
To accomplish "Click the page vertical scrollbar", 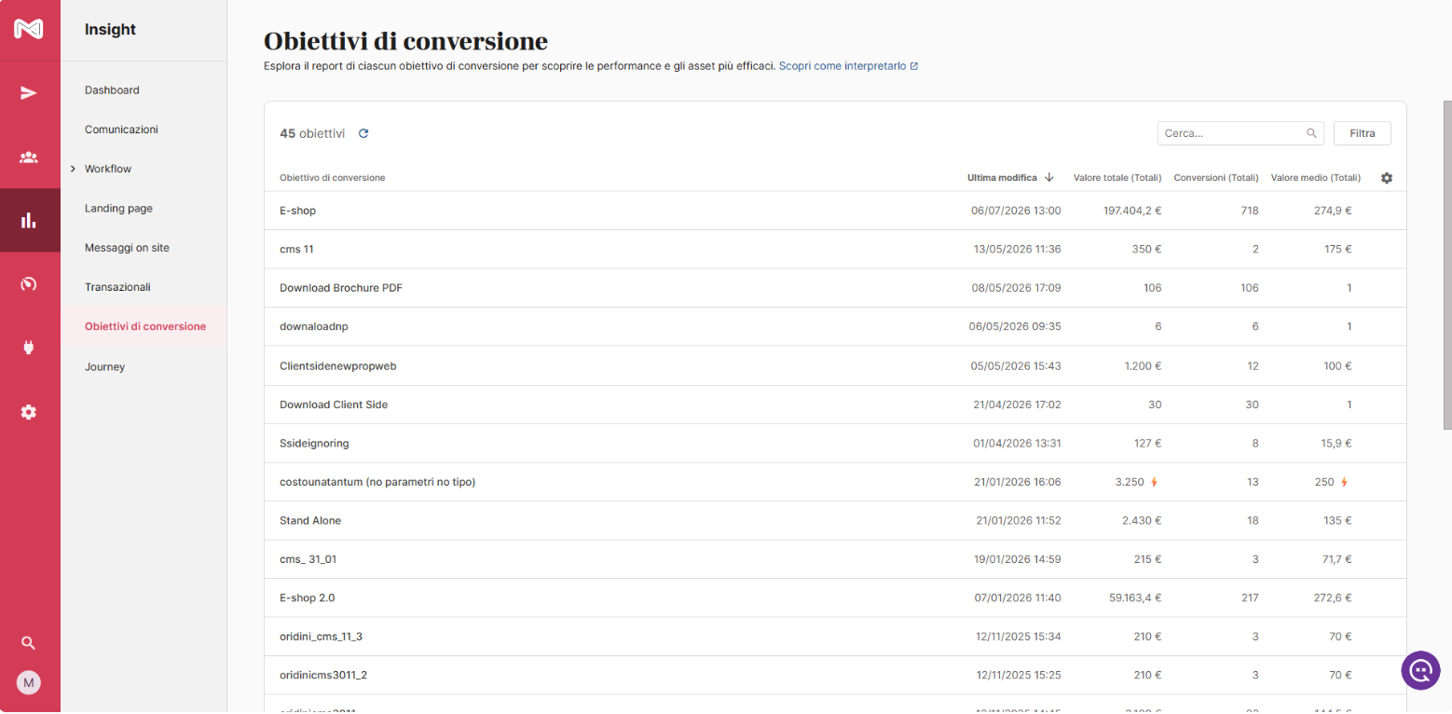I will pos(1446,267).
